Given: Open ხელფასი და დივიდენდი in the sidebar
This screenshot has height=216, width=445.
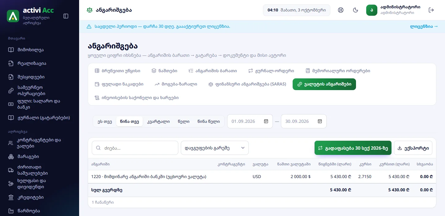Looking at the screenshot, I should pyautogui.click(x=40, y=184).
